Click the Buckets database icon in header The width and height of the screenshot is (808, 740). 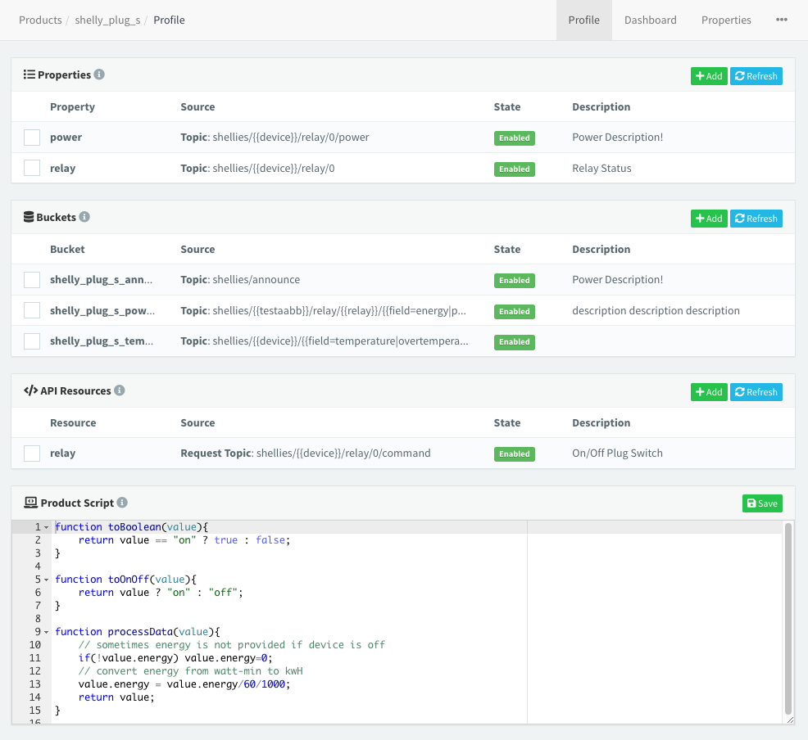(x=30, y=217)
